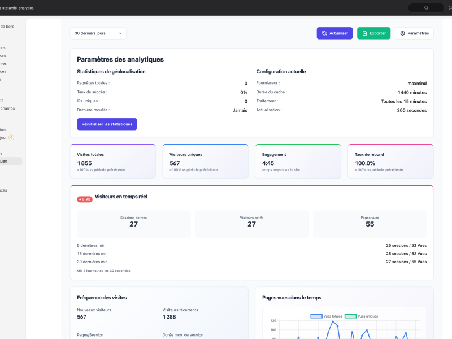Click the 1440 minutes cache value
Screen dimensions: 452x339
(412, 92)
